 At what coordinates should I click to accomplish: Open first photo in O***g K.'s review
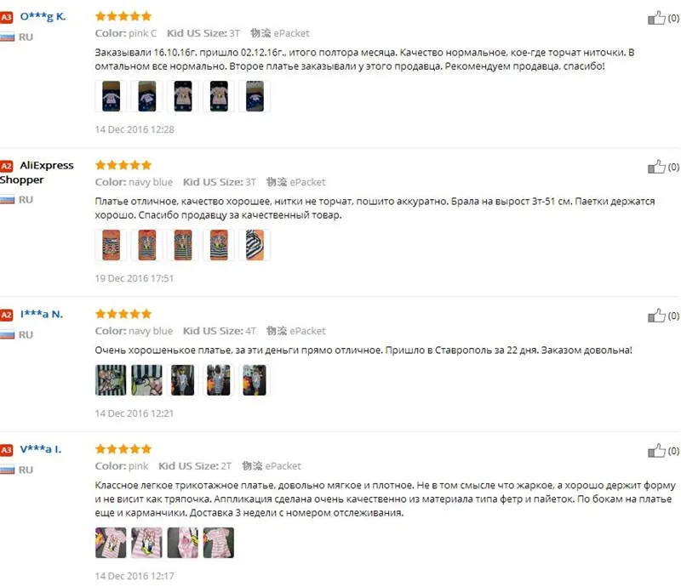(x=111, y=96)
